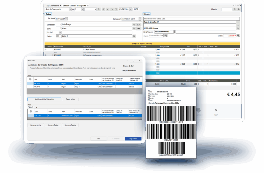Click the € 1,46 unit price cell
This screenshot has width=264, height=173.
point(173,50)
